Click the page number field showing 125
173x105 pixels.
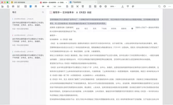tap(55, 6)
